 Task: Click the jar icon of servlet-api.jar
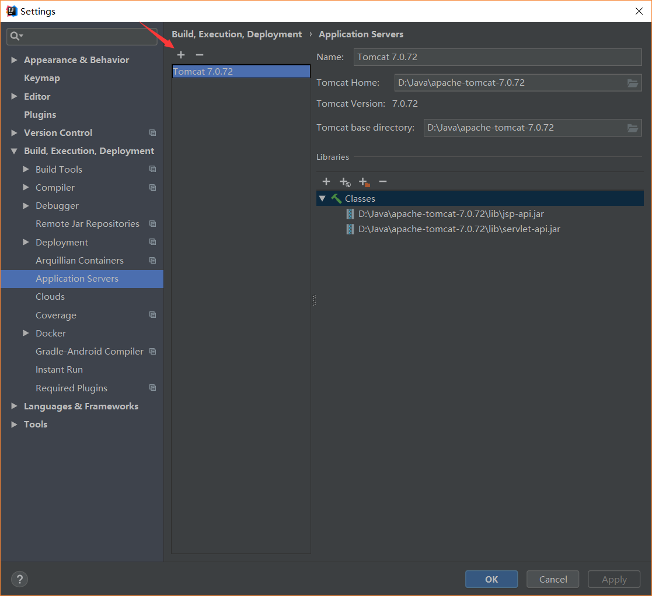click(x=350, y=229)
